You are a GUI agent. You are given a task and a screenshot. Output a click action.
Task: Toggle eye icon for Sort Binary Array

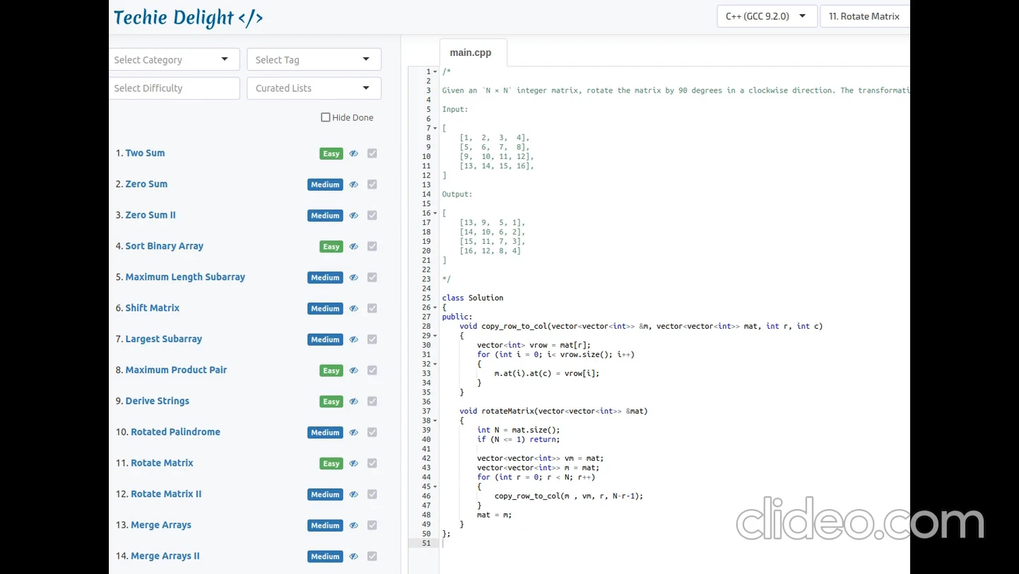click(x=353, y=247)
